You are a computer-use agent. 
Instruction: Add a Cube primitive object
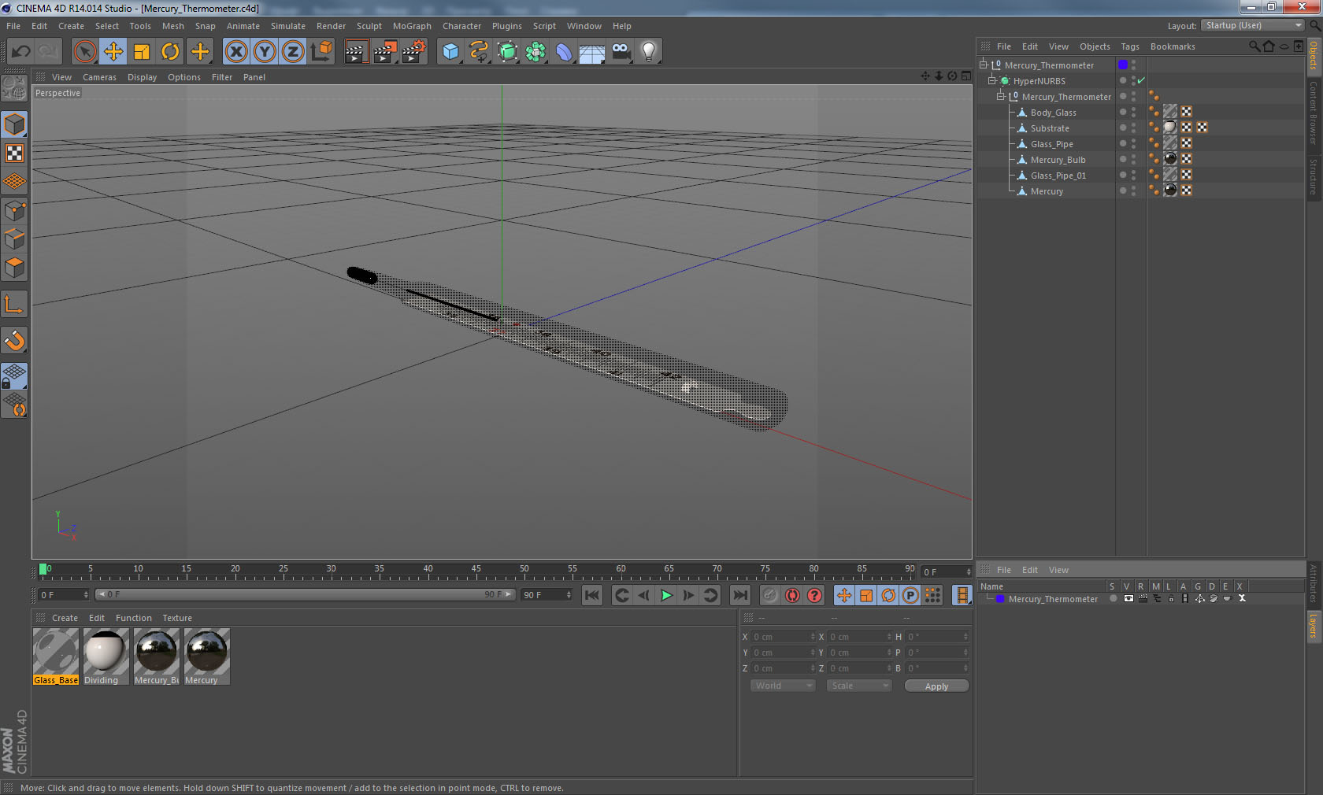pos(450,52)
